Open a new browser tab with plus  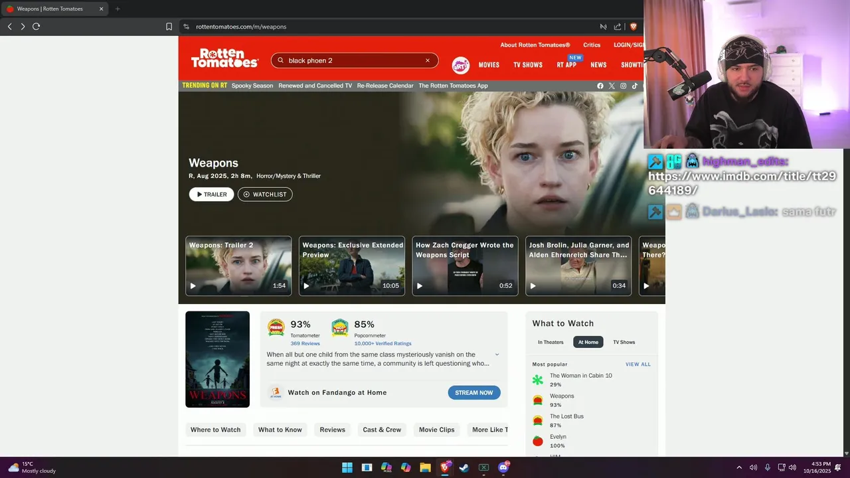118,9
